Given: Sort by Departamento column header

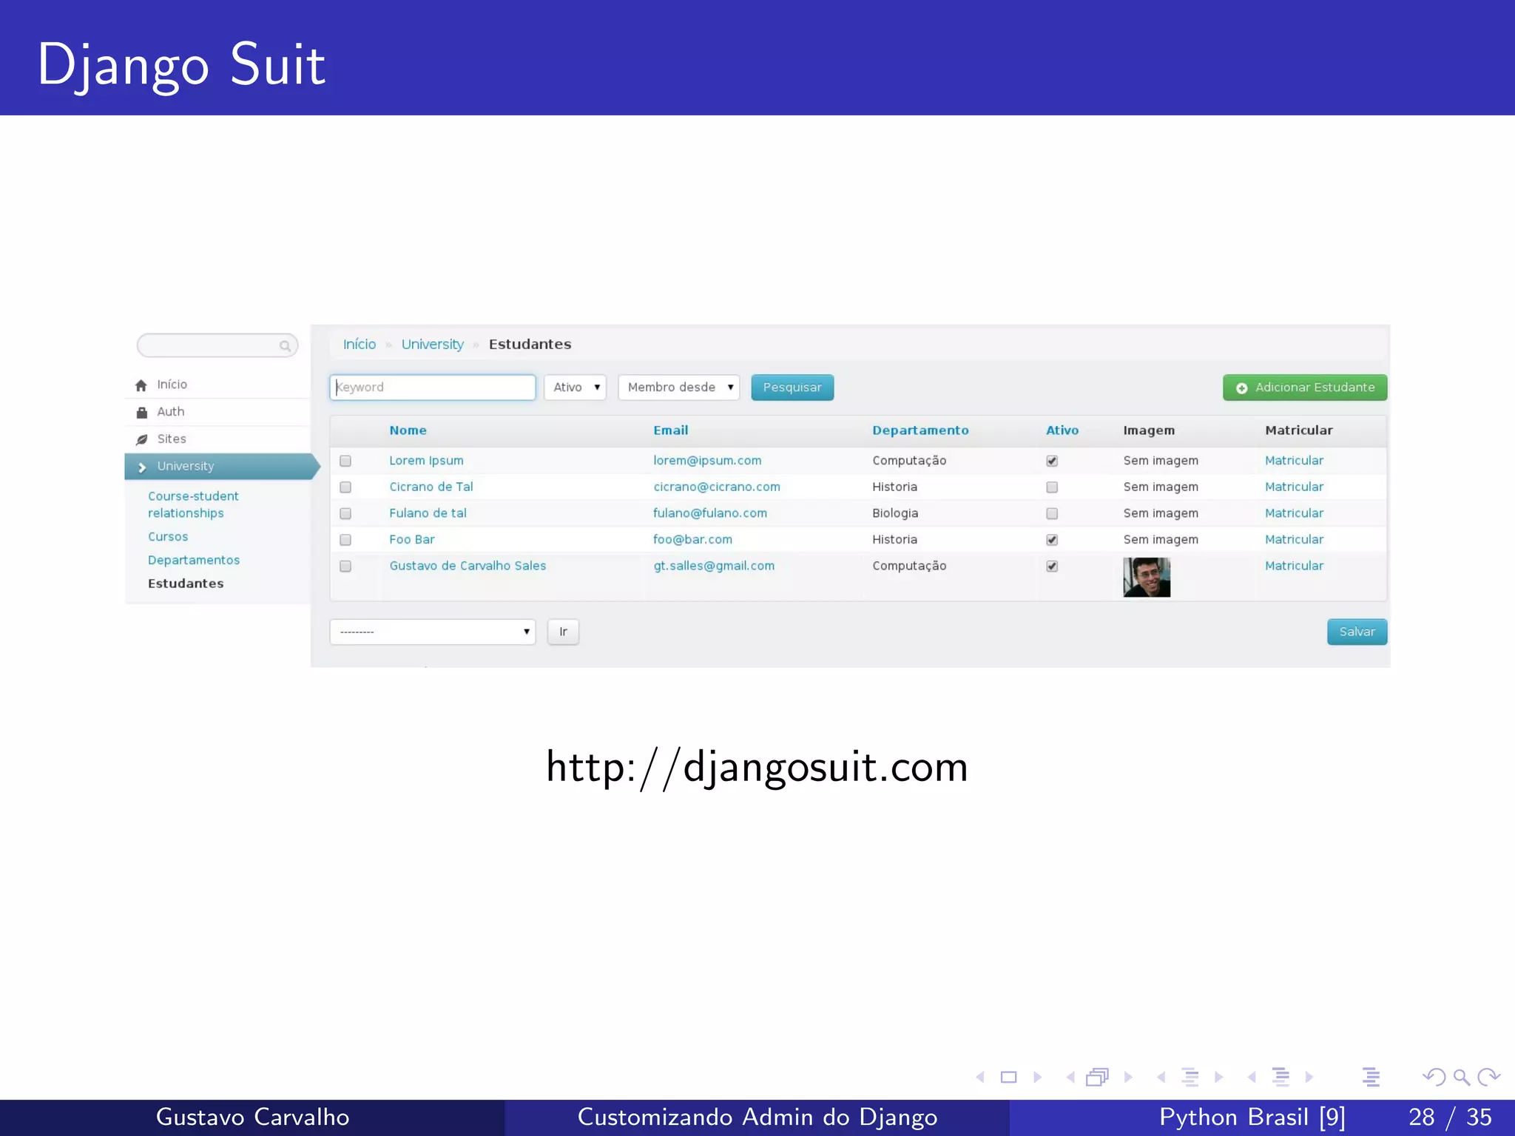Looking at the screenshot, I should (x=920, y=430).
